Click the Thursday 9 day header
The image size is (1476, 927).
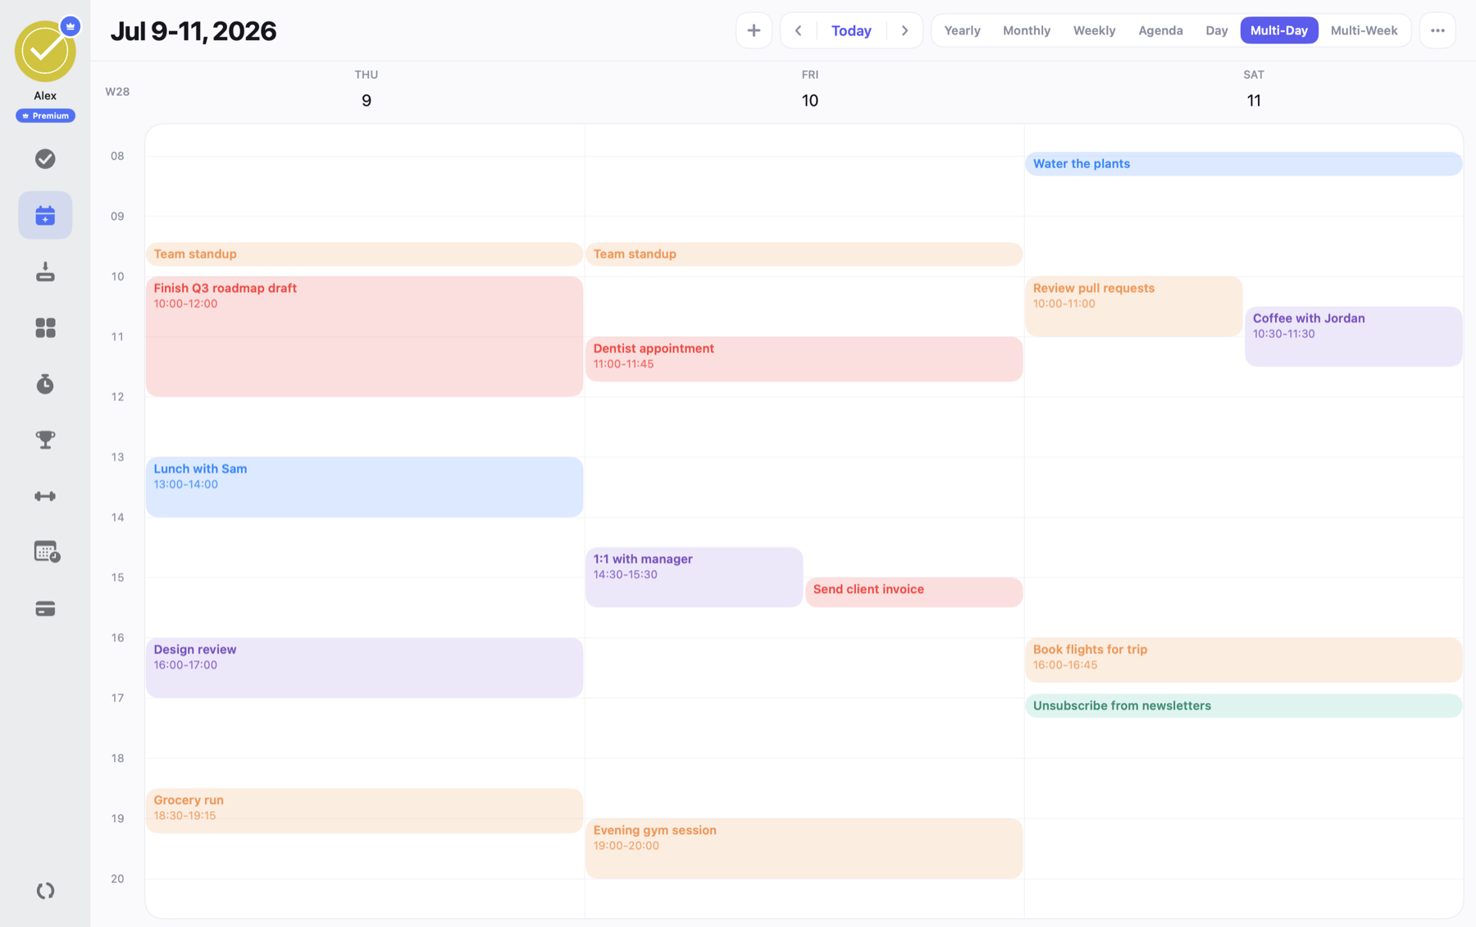(x=366, y=89)
